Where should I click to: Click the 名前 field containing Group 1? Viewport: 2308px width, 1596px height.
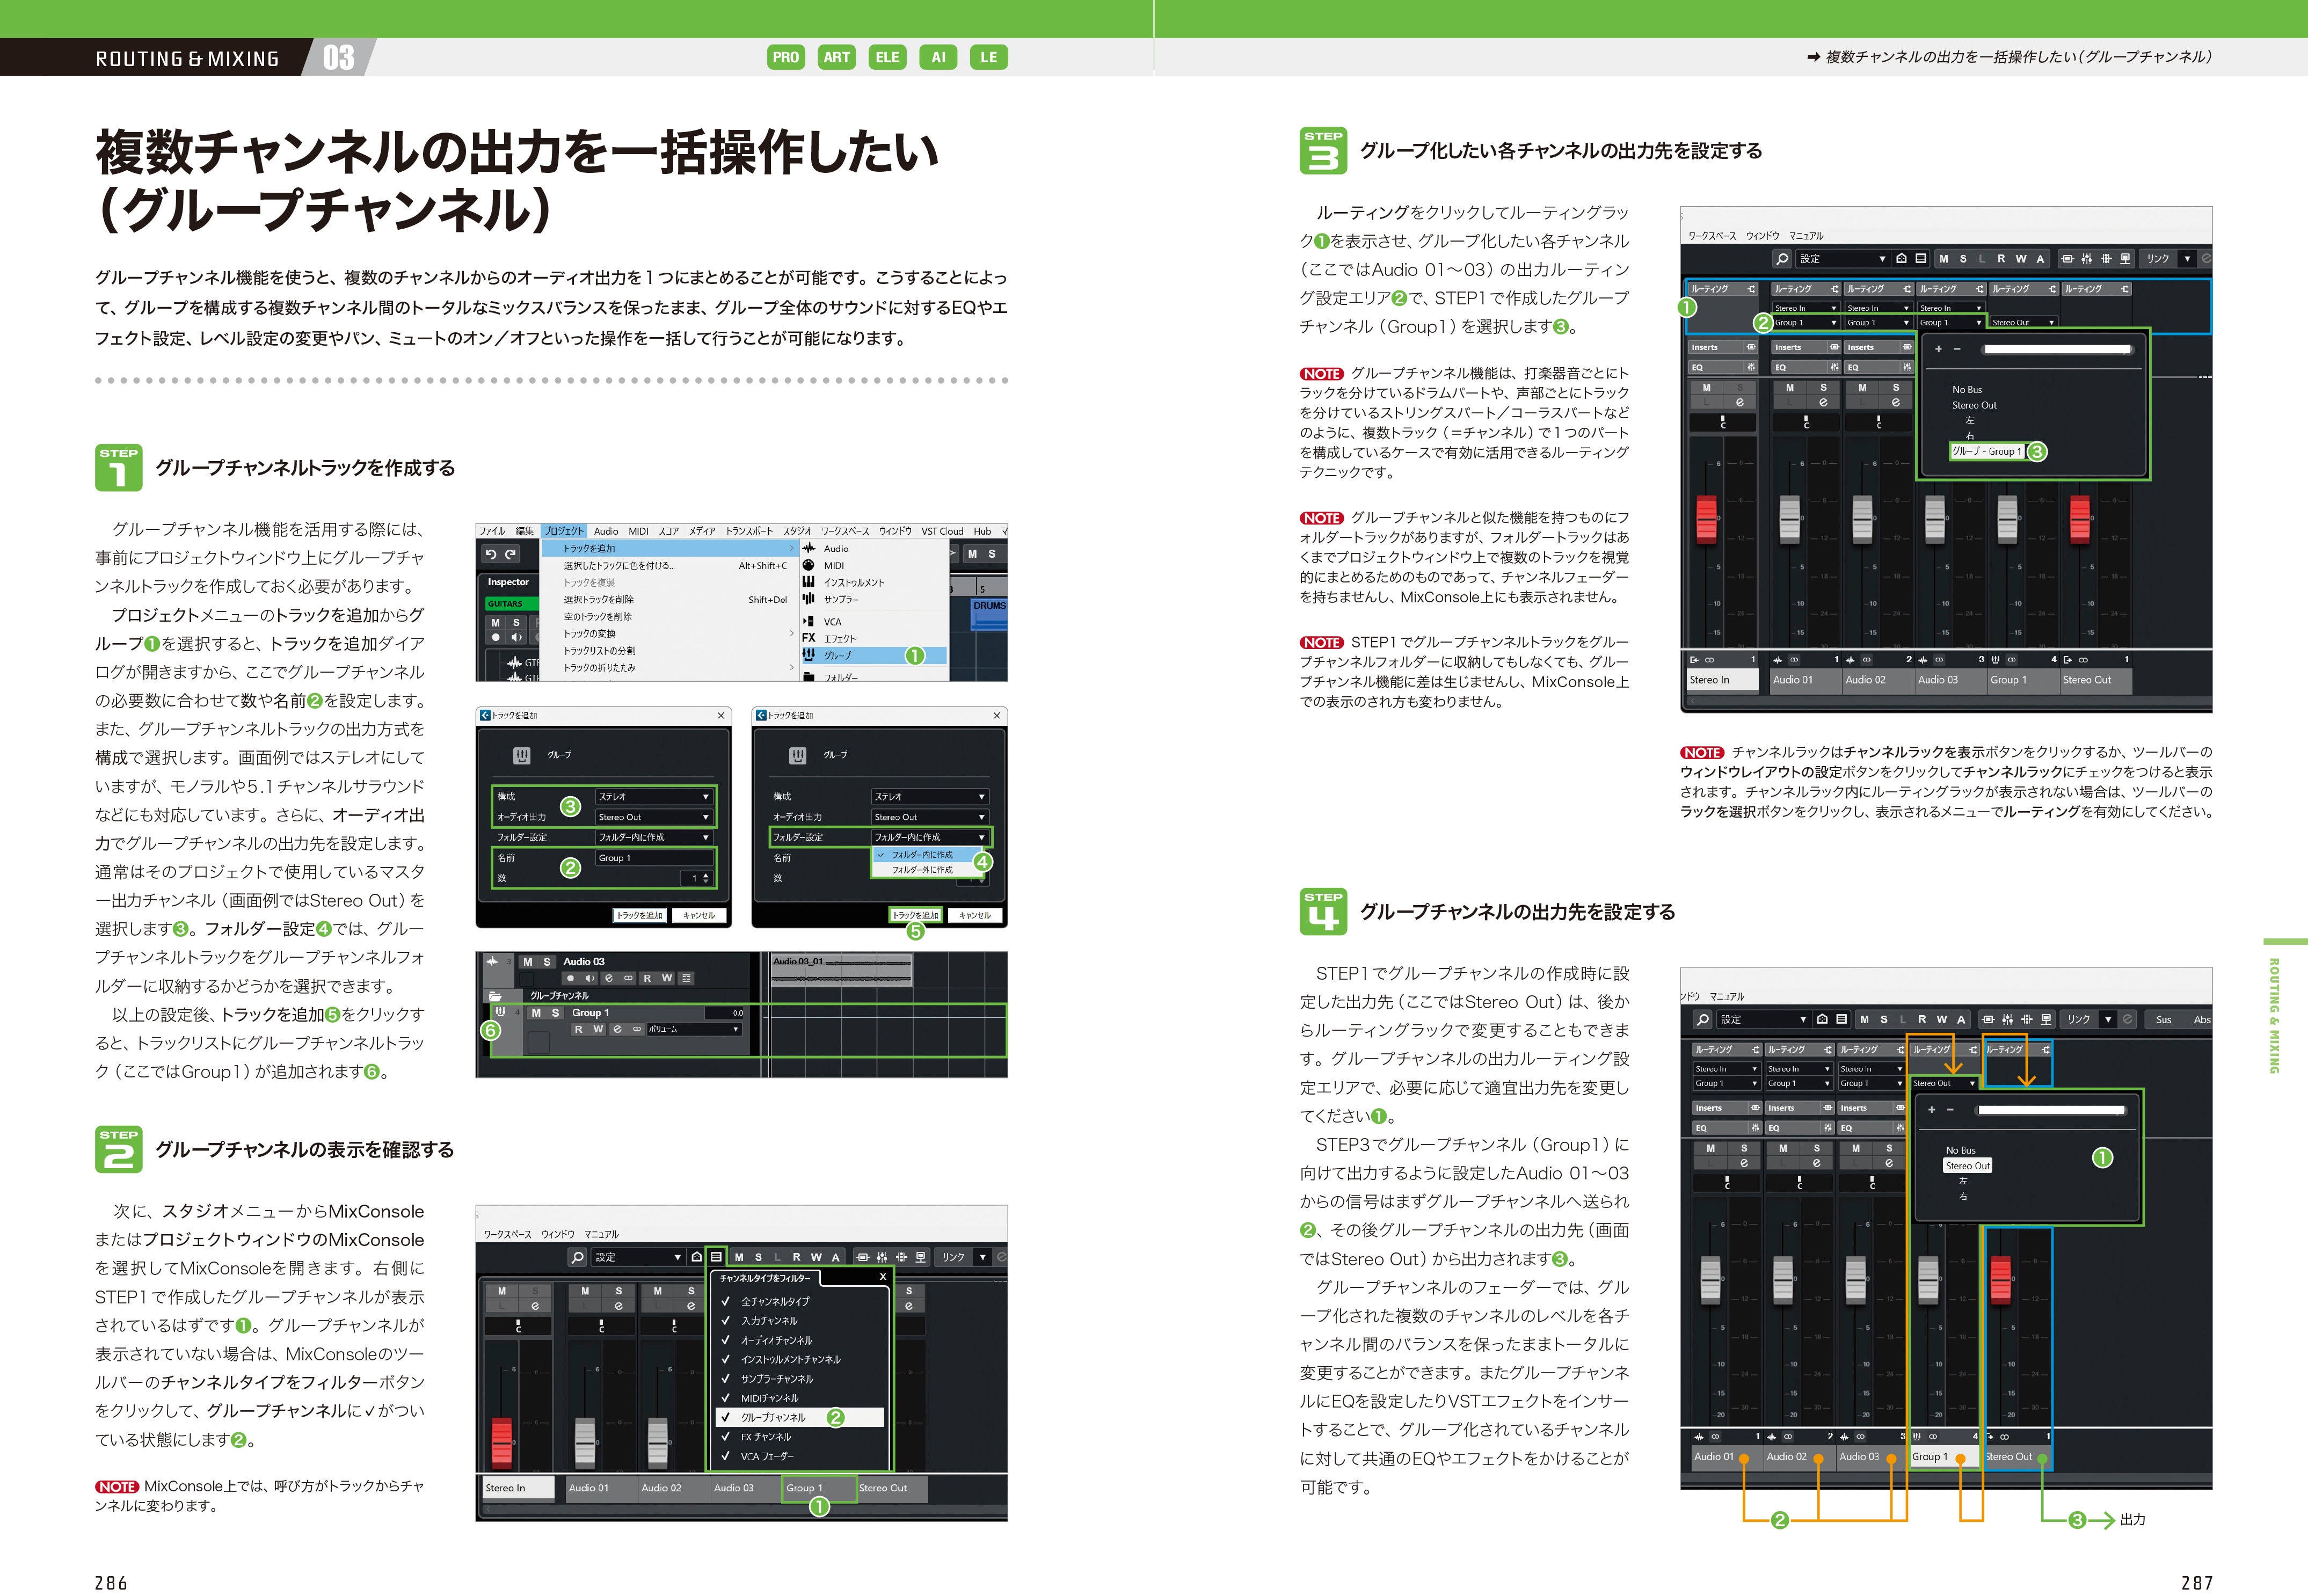[654, 858]
